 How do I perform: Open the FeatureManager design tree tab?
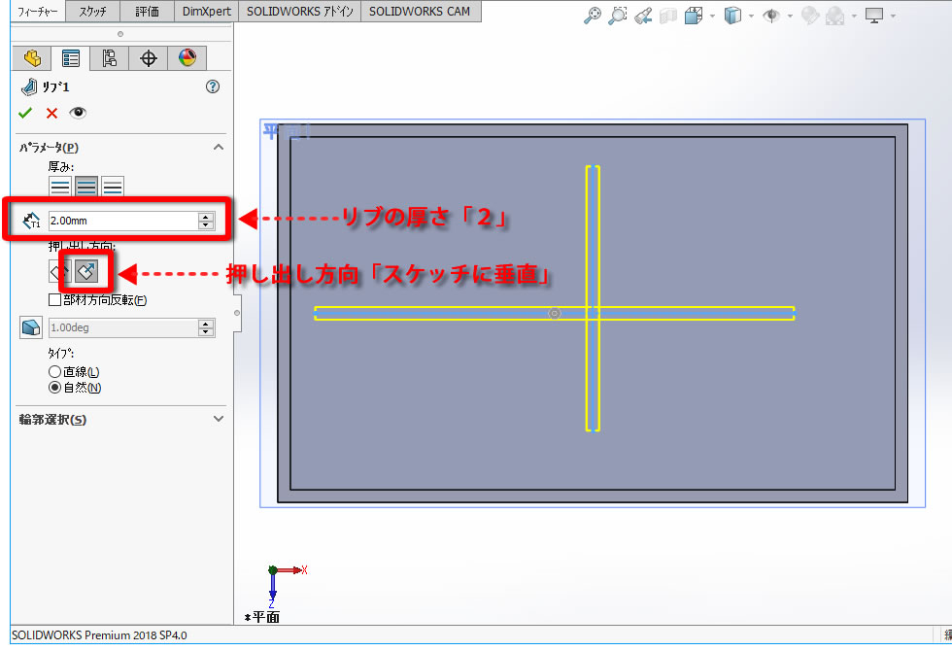(32, 58)
